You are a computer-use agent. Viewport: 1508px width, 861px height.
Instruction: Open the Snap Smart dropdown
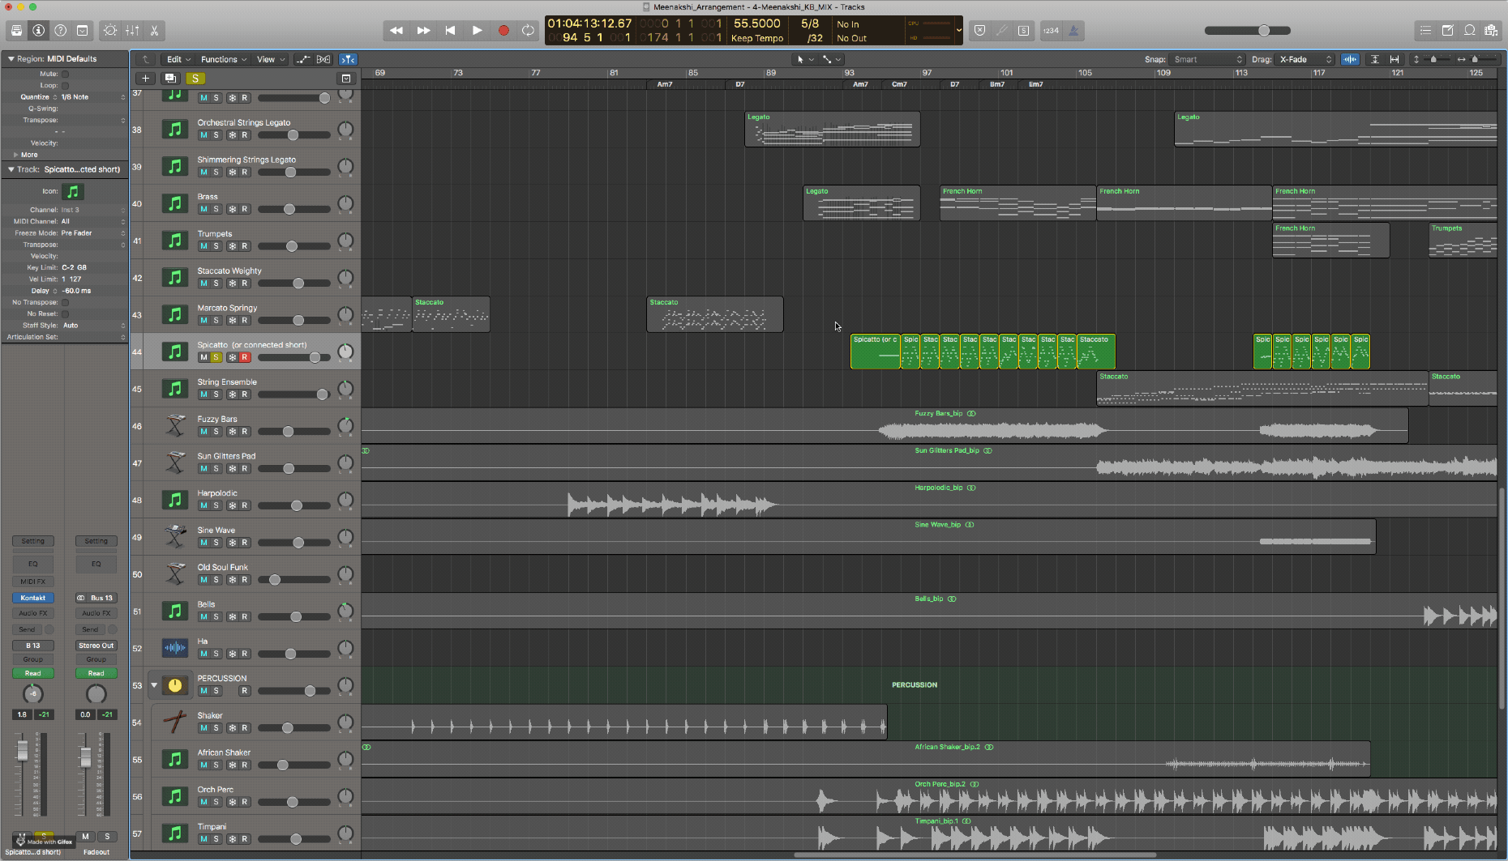pos(1207,59)
